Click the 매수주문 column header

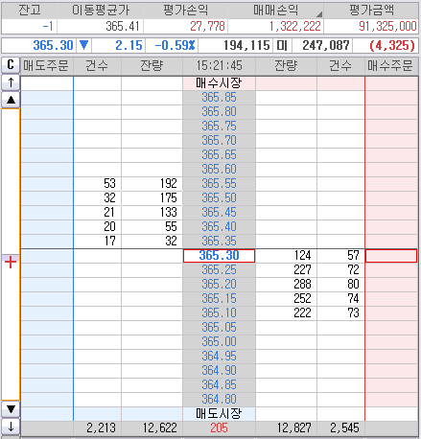point(391,66)
